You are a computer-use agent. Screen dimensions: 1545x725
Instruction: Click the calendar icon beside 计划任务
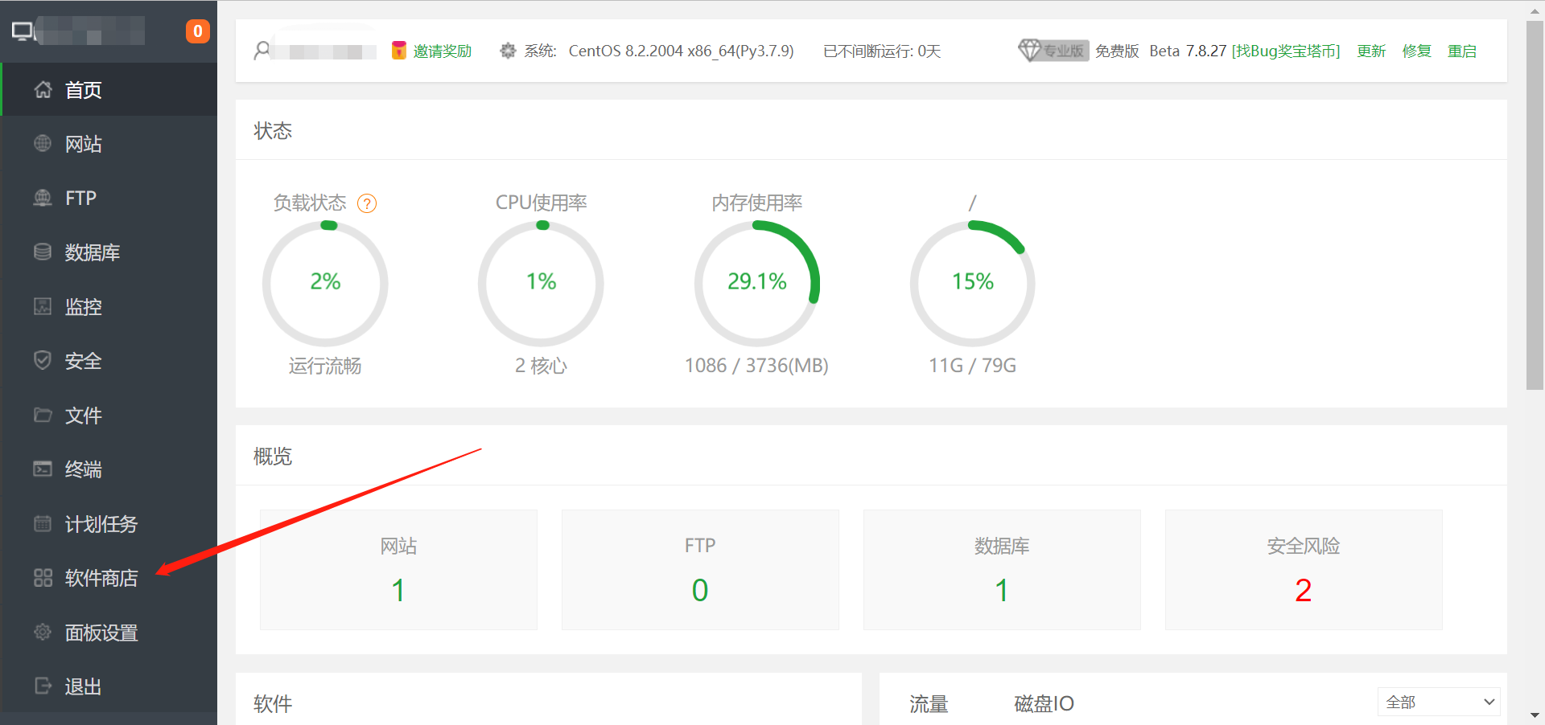43,524
